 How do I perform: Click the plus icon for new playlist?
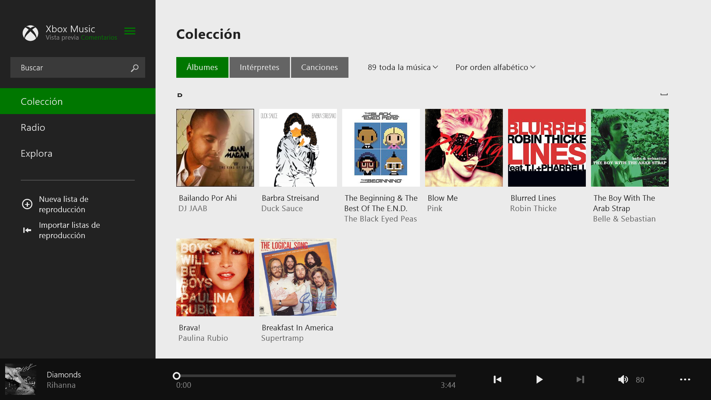[x=27, y=204]
